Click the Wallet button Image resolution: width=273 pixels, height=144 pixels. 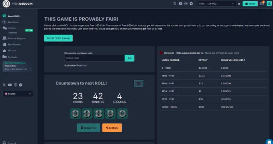[250, 4]
